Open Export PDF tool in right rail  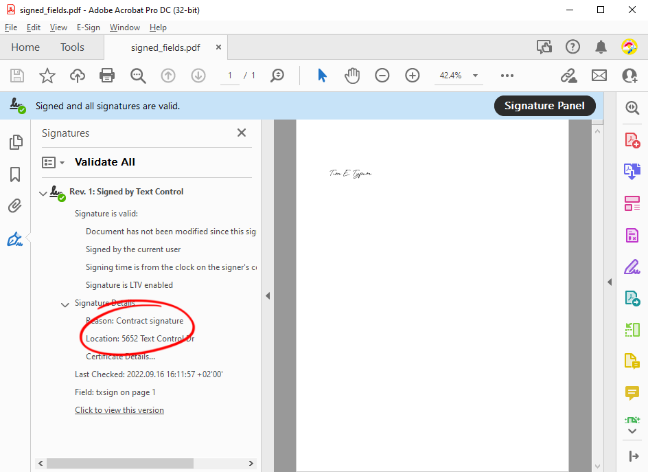pos(632,171)
